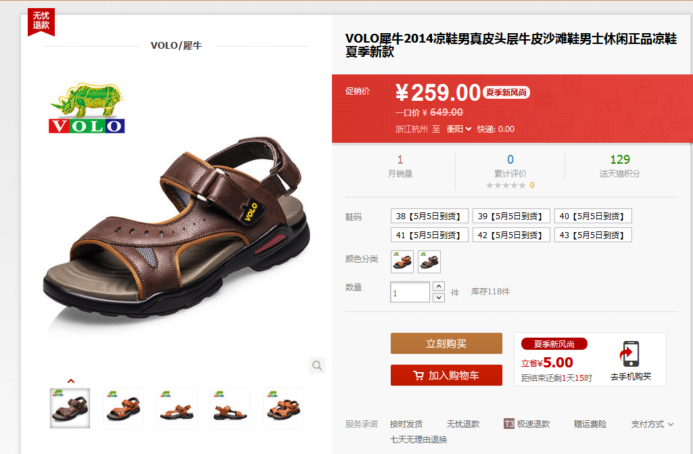Click the 加入购物车 add to cart button

[446, 376]
